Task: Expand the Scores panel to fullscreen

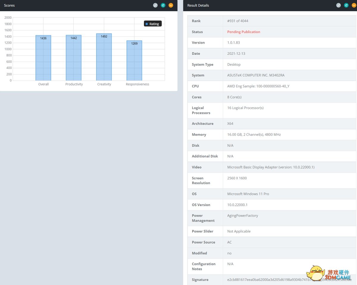Action: click(x=155, y=5)
